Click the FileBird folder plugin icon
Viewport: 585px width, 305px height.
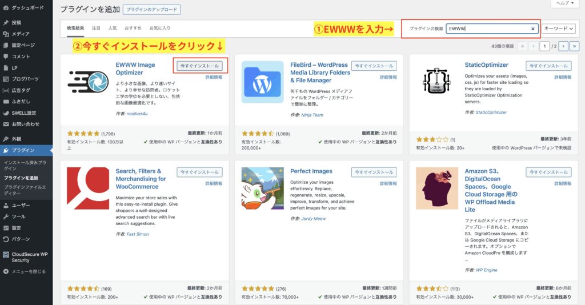[262, 82]
